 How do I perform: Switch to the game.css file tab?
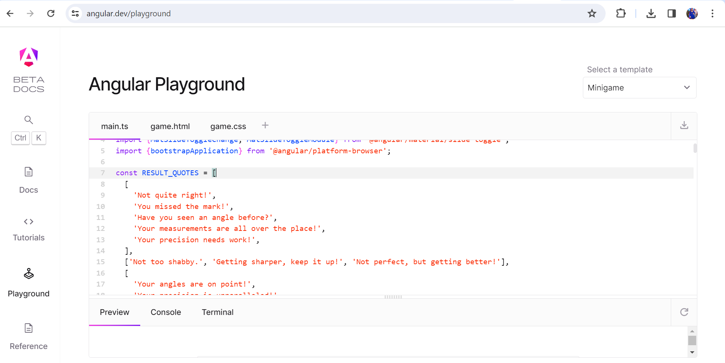click(228, 126)
